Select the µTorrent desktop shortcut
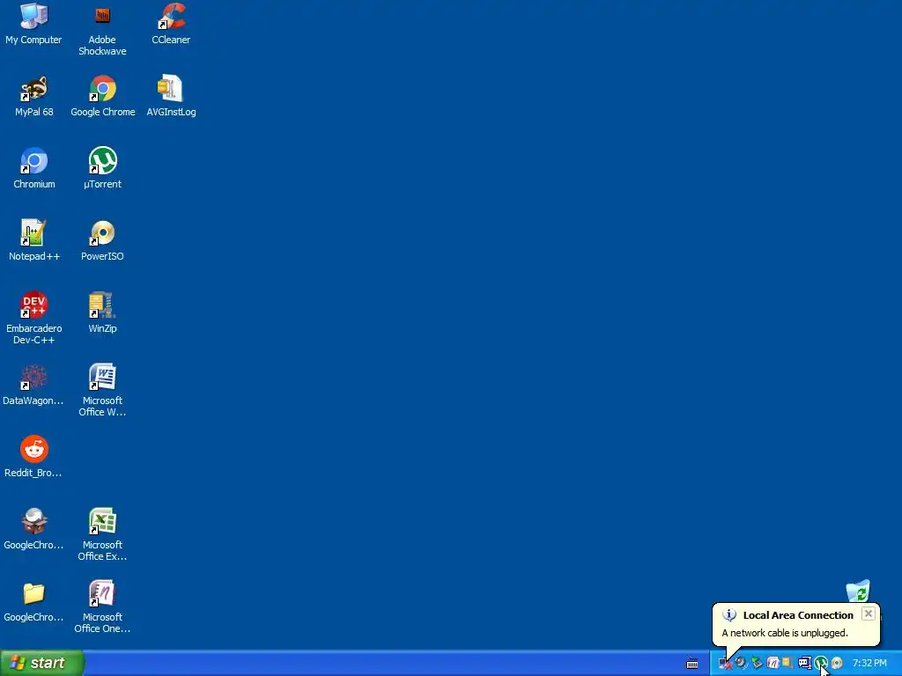 point(102,168)
